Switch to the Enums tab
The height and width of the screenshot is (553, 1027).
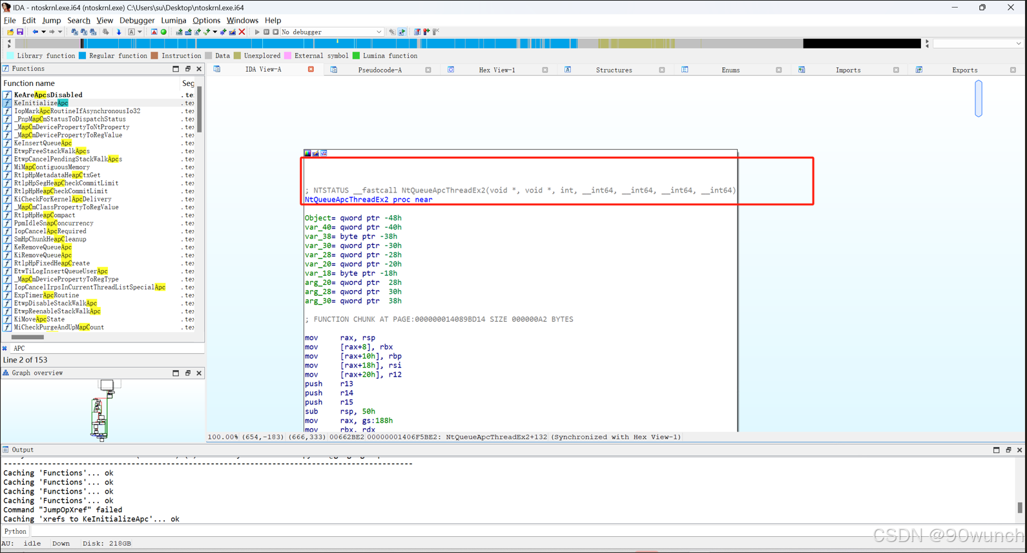pyautogui.click(x=731, y=70)
